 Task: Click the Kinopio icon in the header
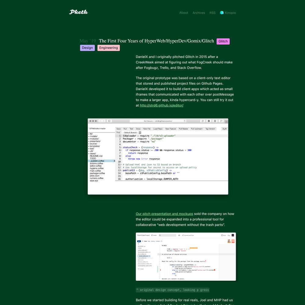pos(222,13)
